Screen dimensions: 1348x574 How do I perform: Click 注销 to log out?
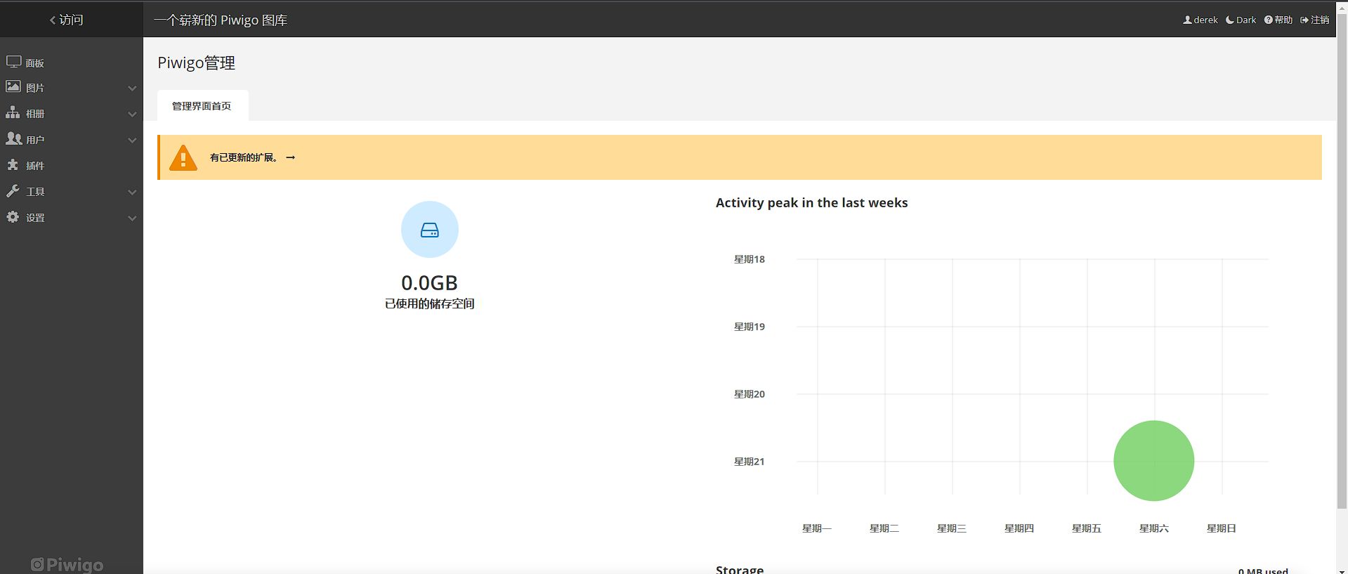pyautogui.click(x=1314, y=20)
